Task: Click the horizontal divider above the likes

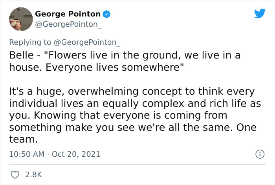Action: tap(137, 165)
